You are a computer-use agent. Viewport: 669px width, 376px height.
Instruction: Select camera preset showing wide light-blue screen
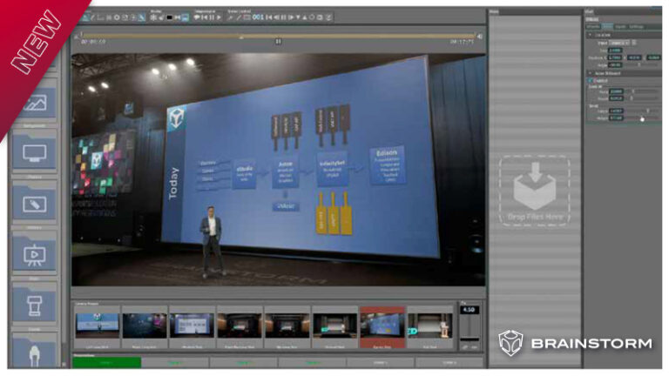coord(98,327)
